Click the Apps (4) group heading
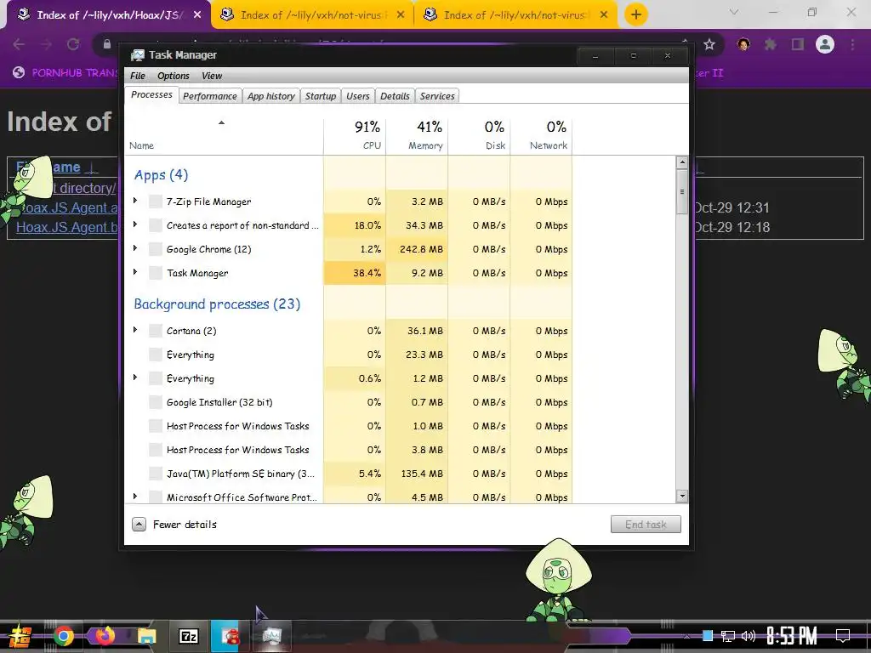Image resolution: width=871 pixels, height=653 pixels. [161, 175]
